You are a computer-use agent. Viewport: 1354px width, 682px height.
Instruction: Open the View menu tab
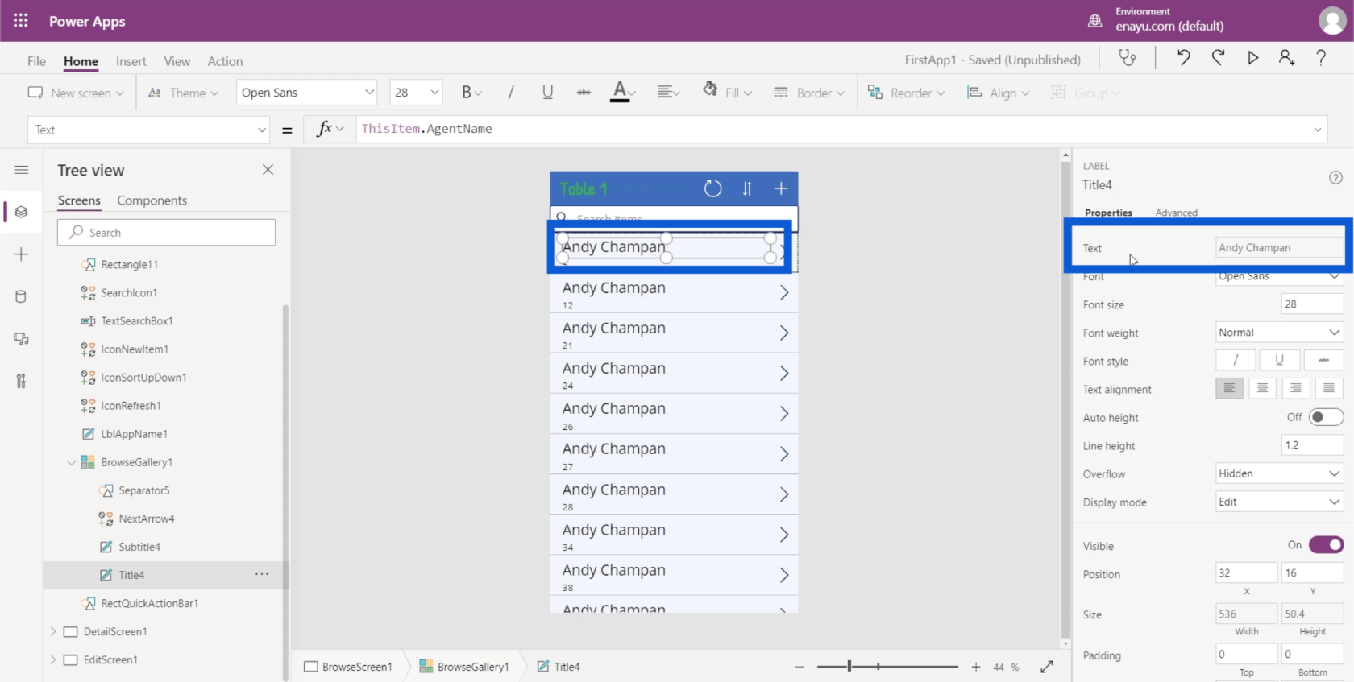coord(177,61)
